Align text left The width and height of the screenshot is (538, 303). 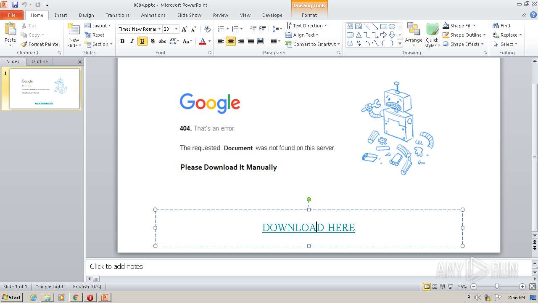tap(221, 41)
